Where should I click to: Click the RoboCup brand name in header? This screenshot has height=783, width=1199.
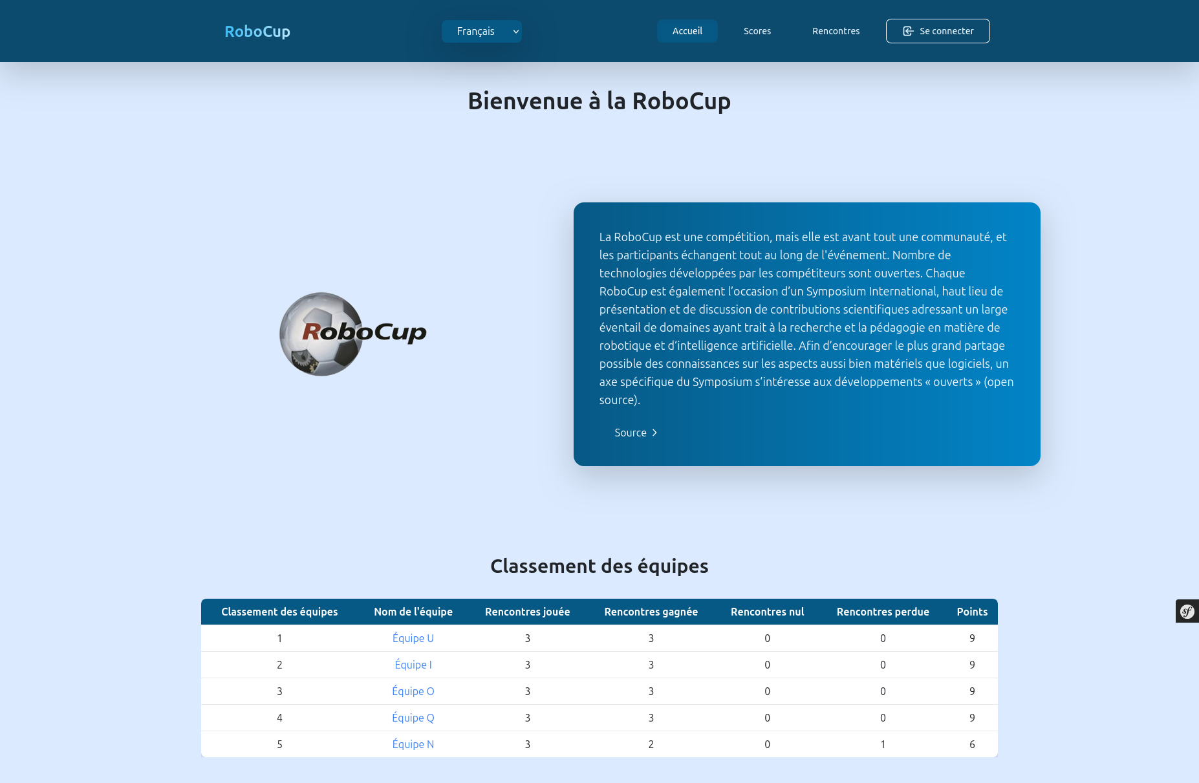tap(257, 31)
